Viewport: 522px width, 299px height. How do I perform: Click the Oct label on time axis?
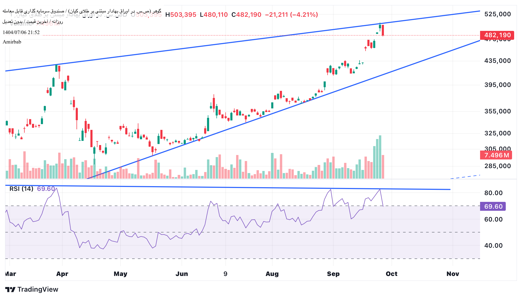click(x=391, y=274)
